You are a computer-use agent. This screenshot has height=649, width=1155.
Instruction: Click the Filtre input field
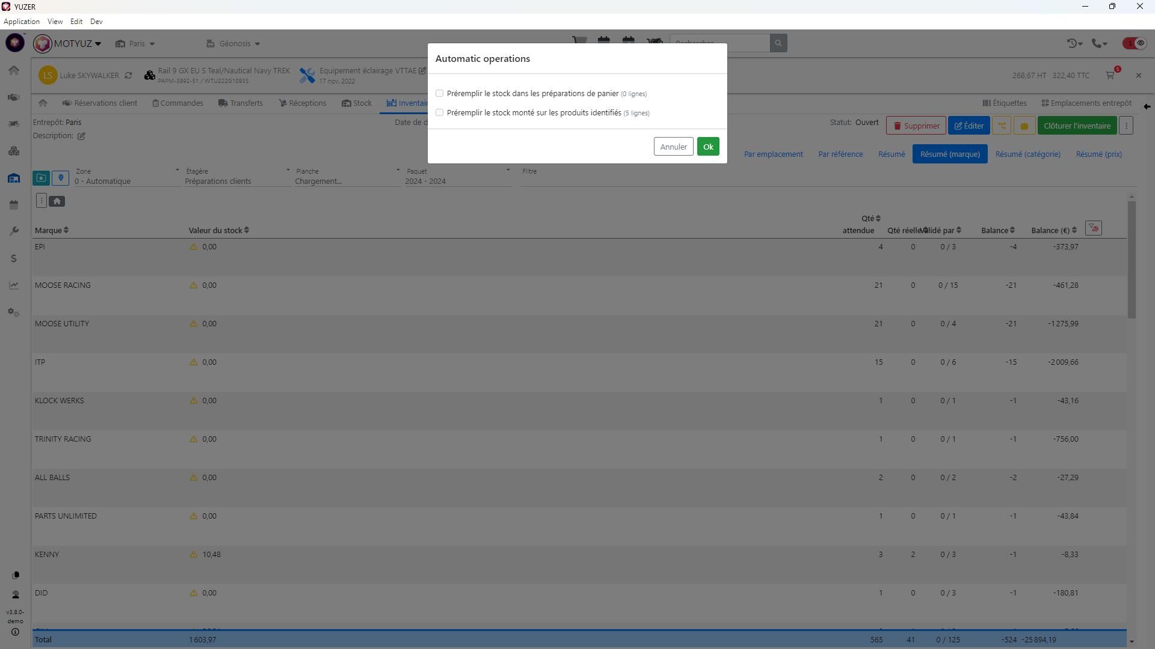[x=824, y=179]
